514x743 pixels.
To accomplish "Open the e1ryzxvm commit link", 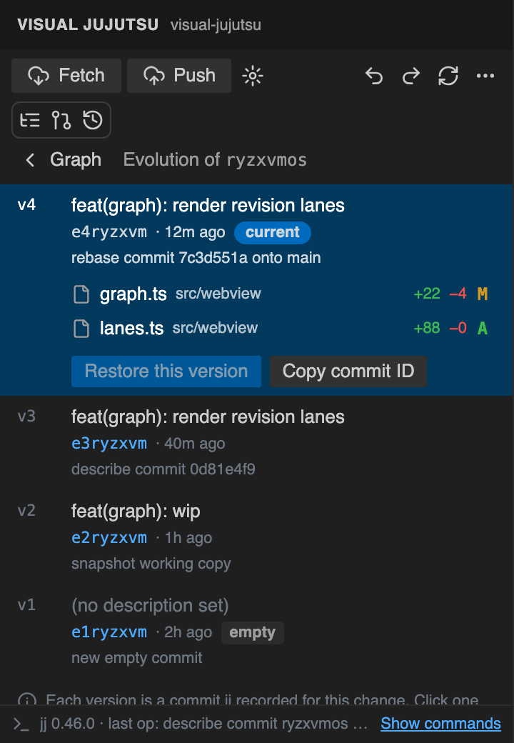I will click(109, 632).
